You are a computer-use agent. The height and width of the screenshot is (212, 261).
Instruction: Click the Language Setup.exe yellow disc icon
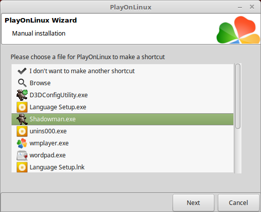(22, 107)
